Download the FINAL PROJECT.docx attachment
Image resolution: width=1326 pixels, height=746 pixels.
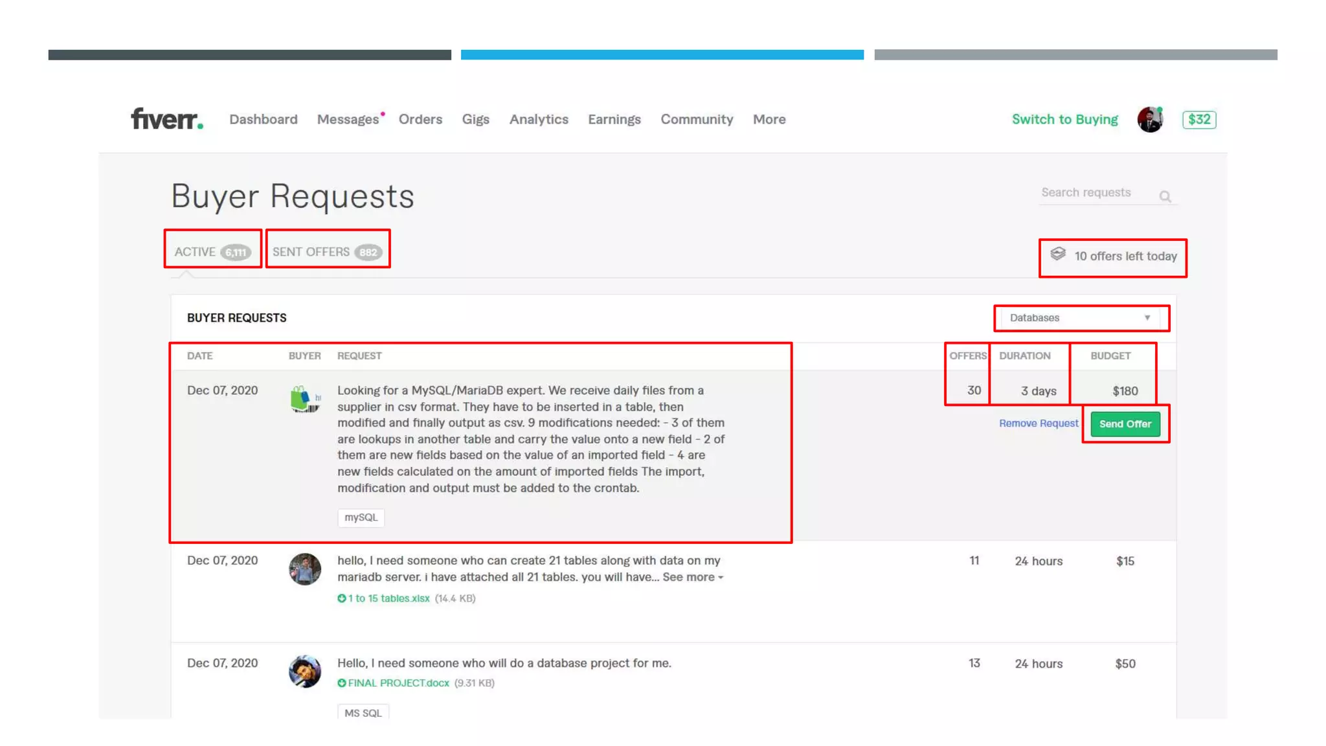pos(398,683)
